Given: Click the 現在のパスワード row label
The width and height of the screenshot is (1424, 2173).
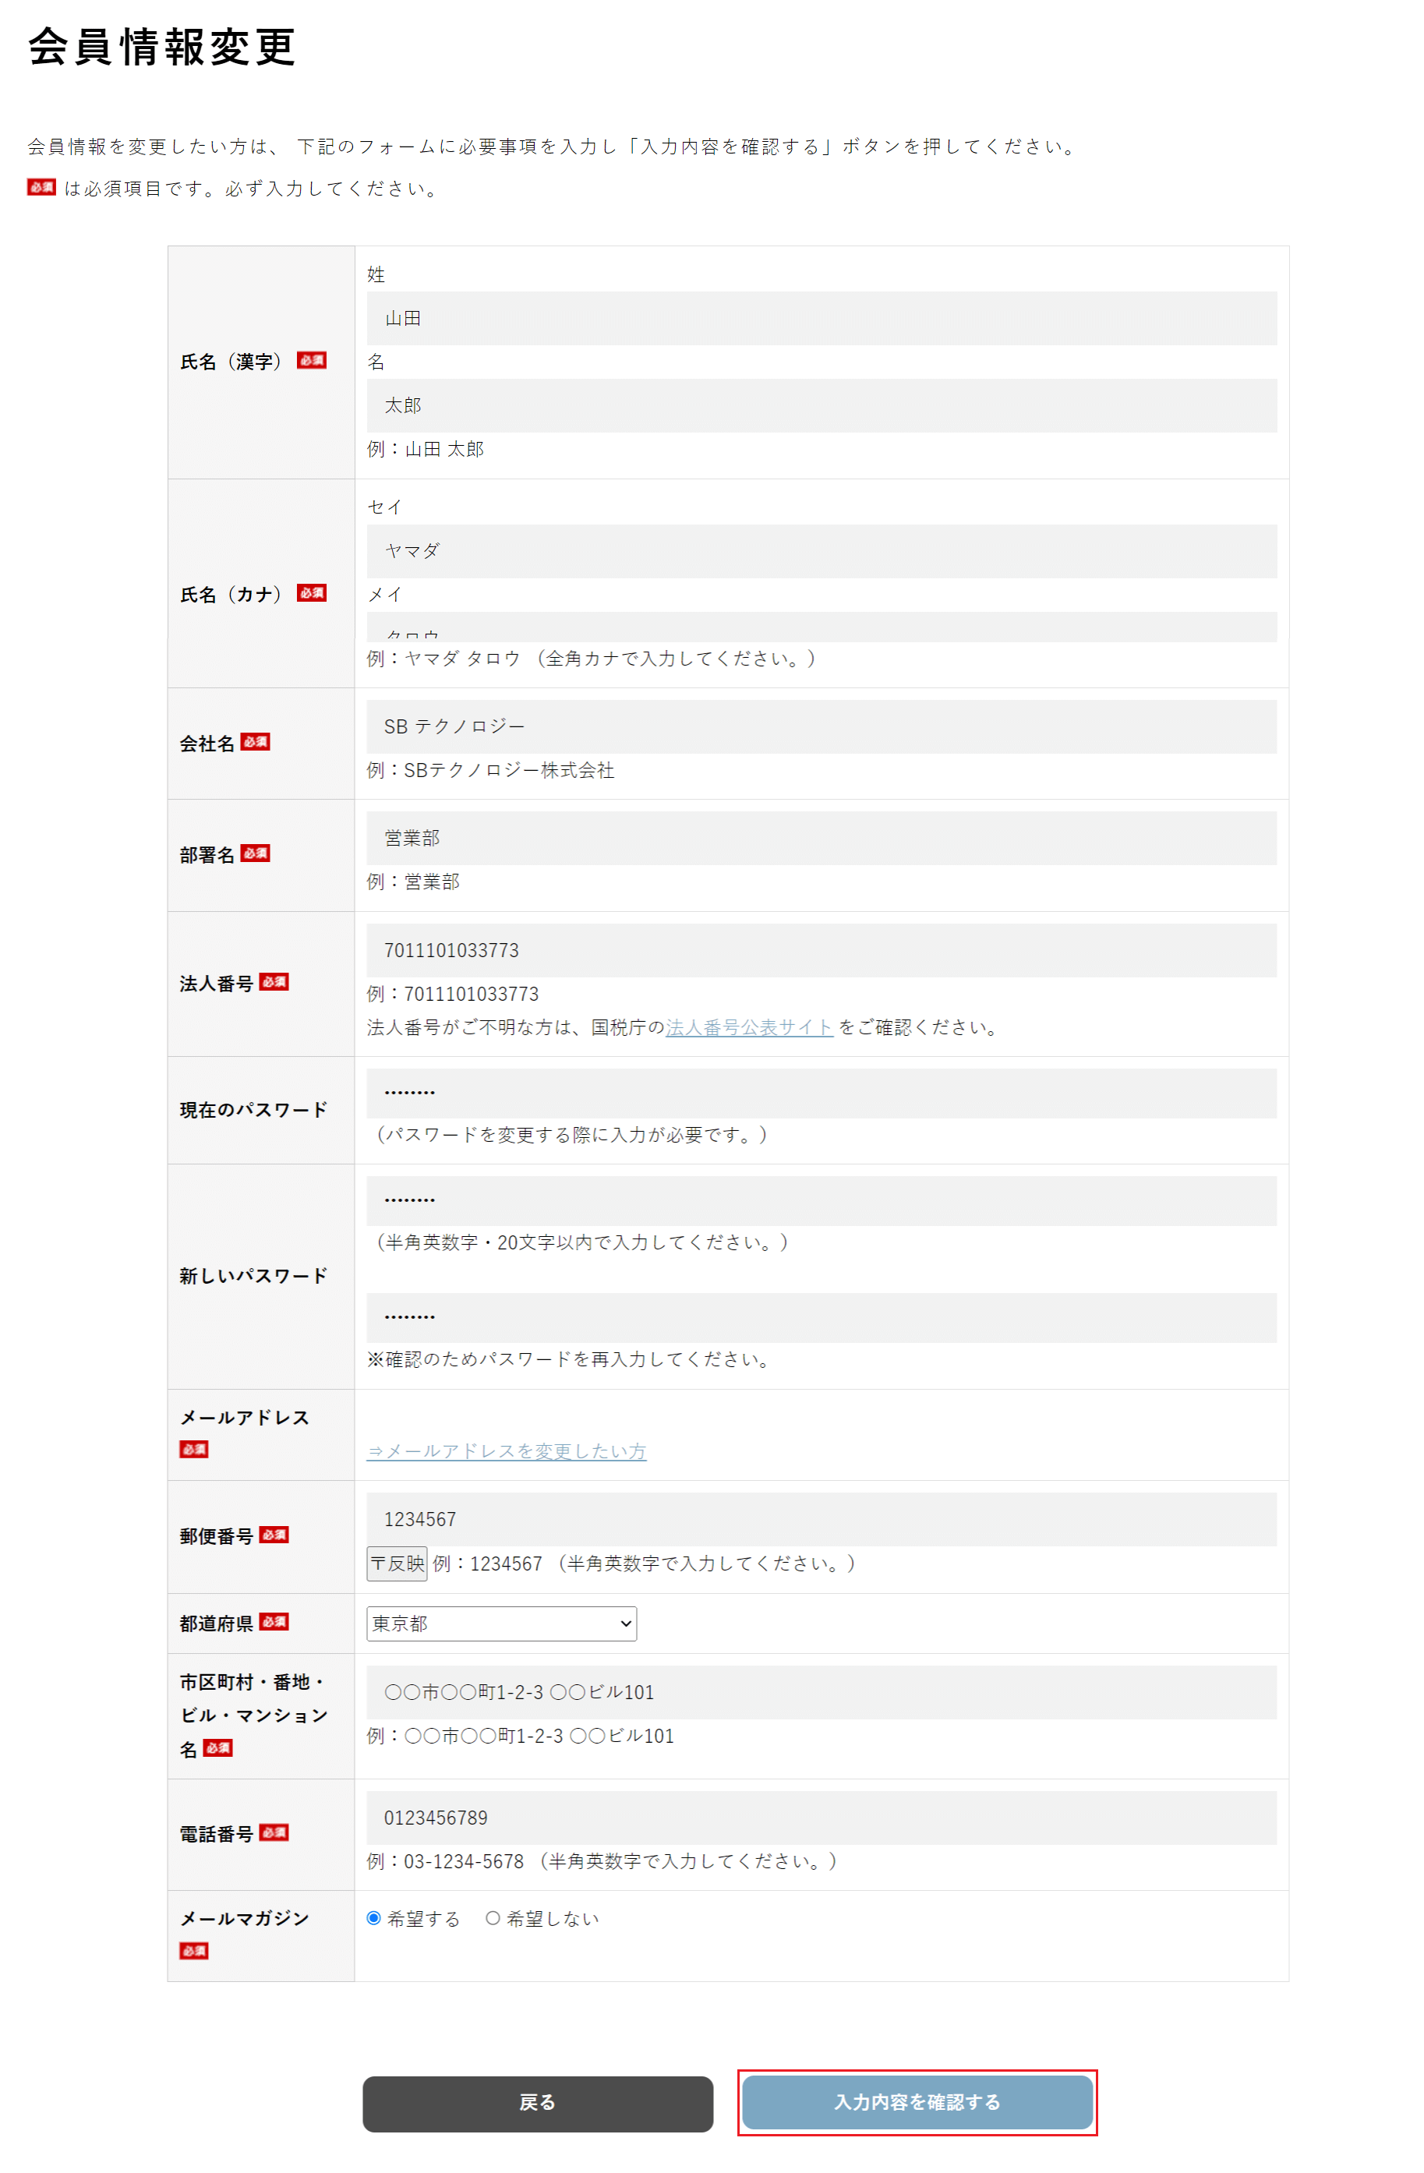Looking at the screenshot, I should click(254, 1110).
